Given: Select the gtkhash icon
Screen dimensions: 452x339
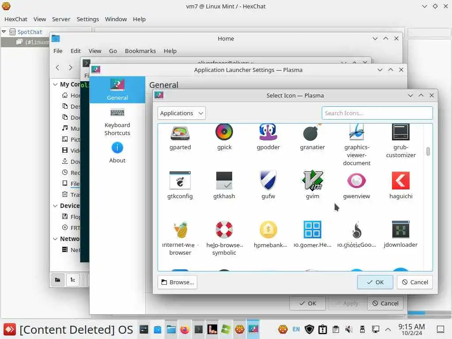Looking at the screenshot, I should (224, 181).
